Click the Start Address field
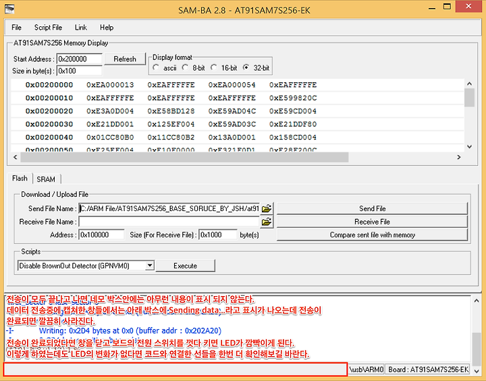 tap(80, 59)
